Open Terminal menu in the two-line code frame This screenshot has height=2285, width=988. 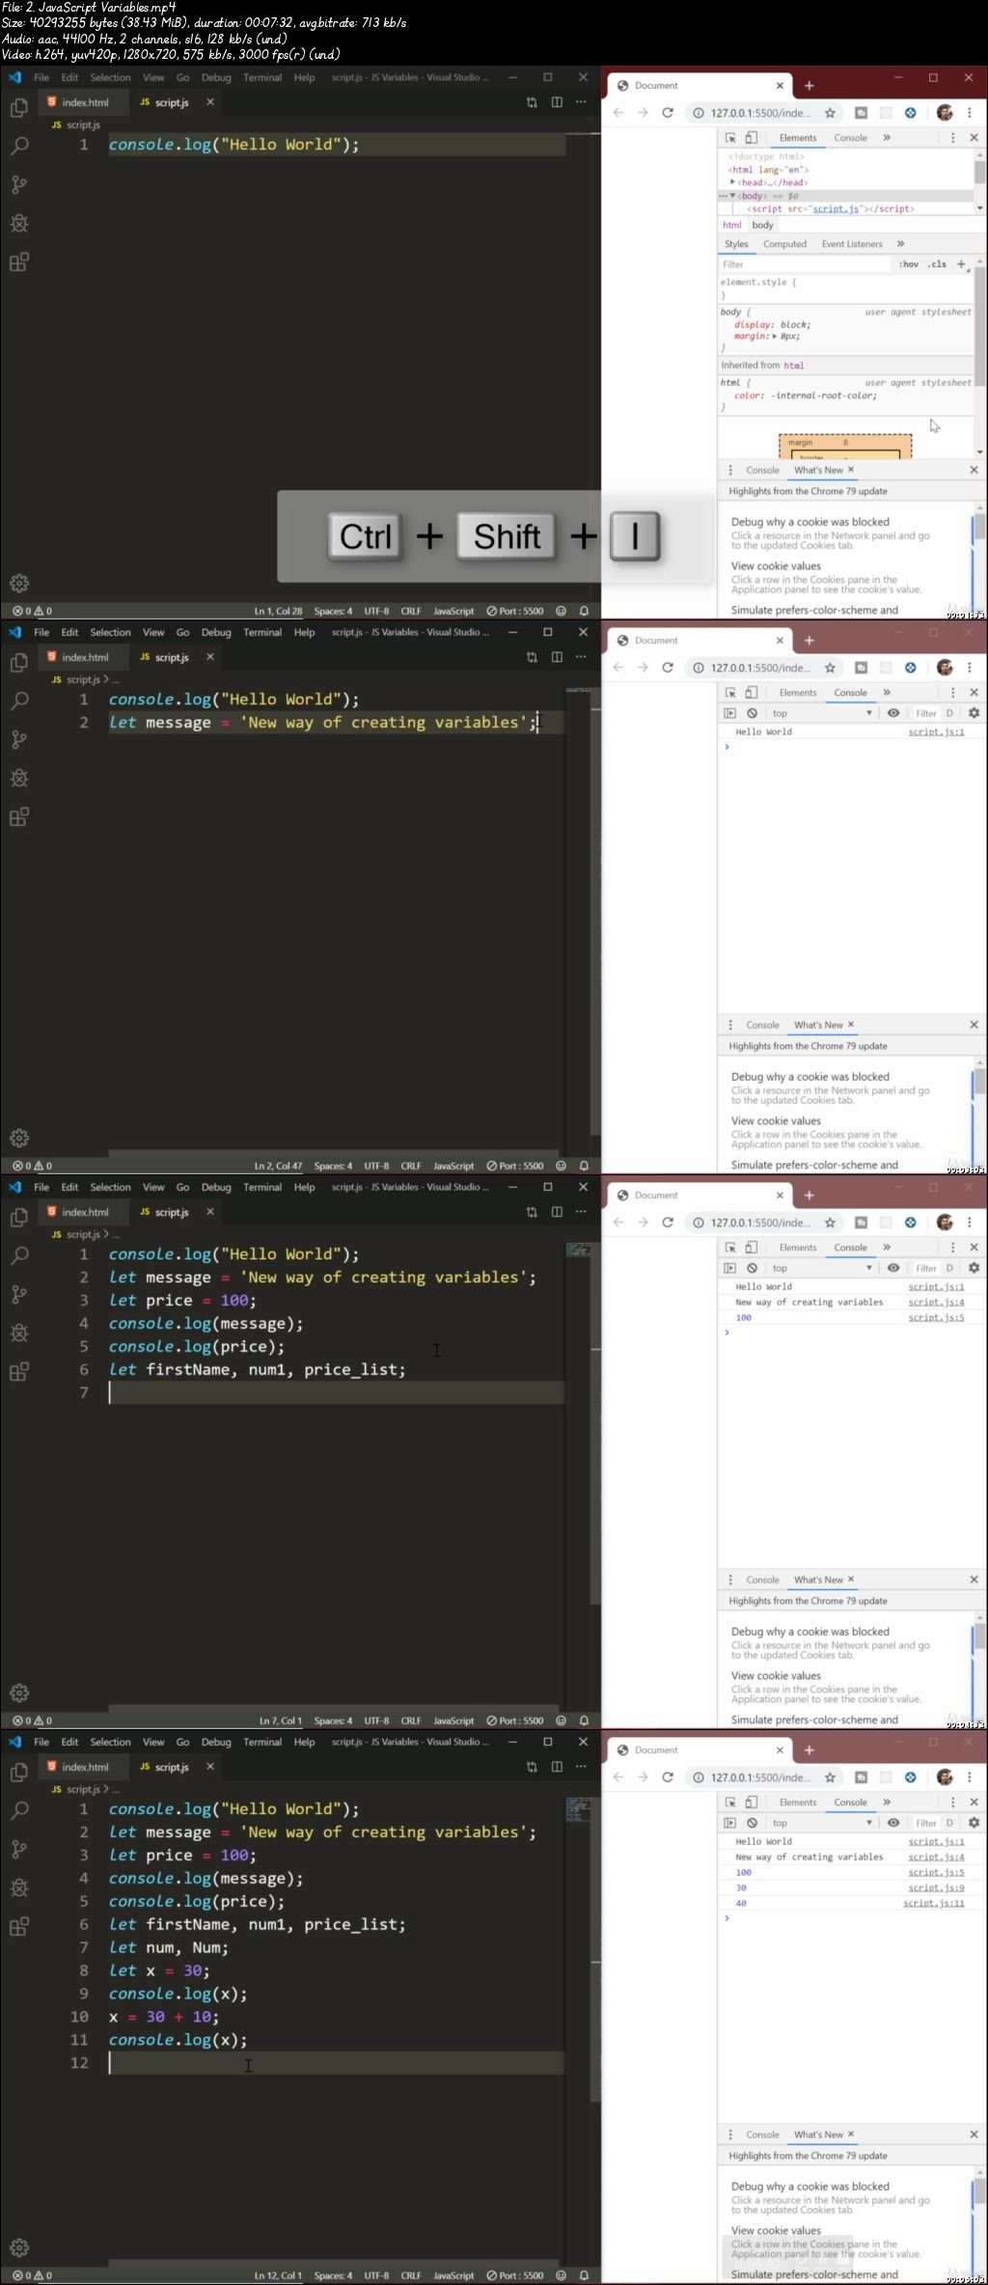coord(262,633)
